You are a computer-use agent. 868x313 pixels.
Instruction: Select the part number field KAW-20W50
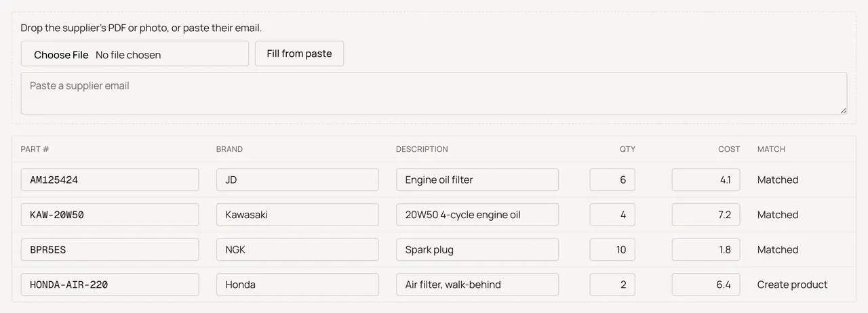(110, 215)
